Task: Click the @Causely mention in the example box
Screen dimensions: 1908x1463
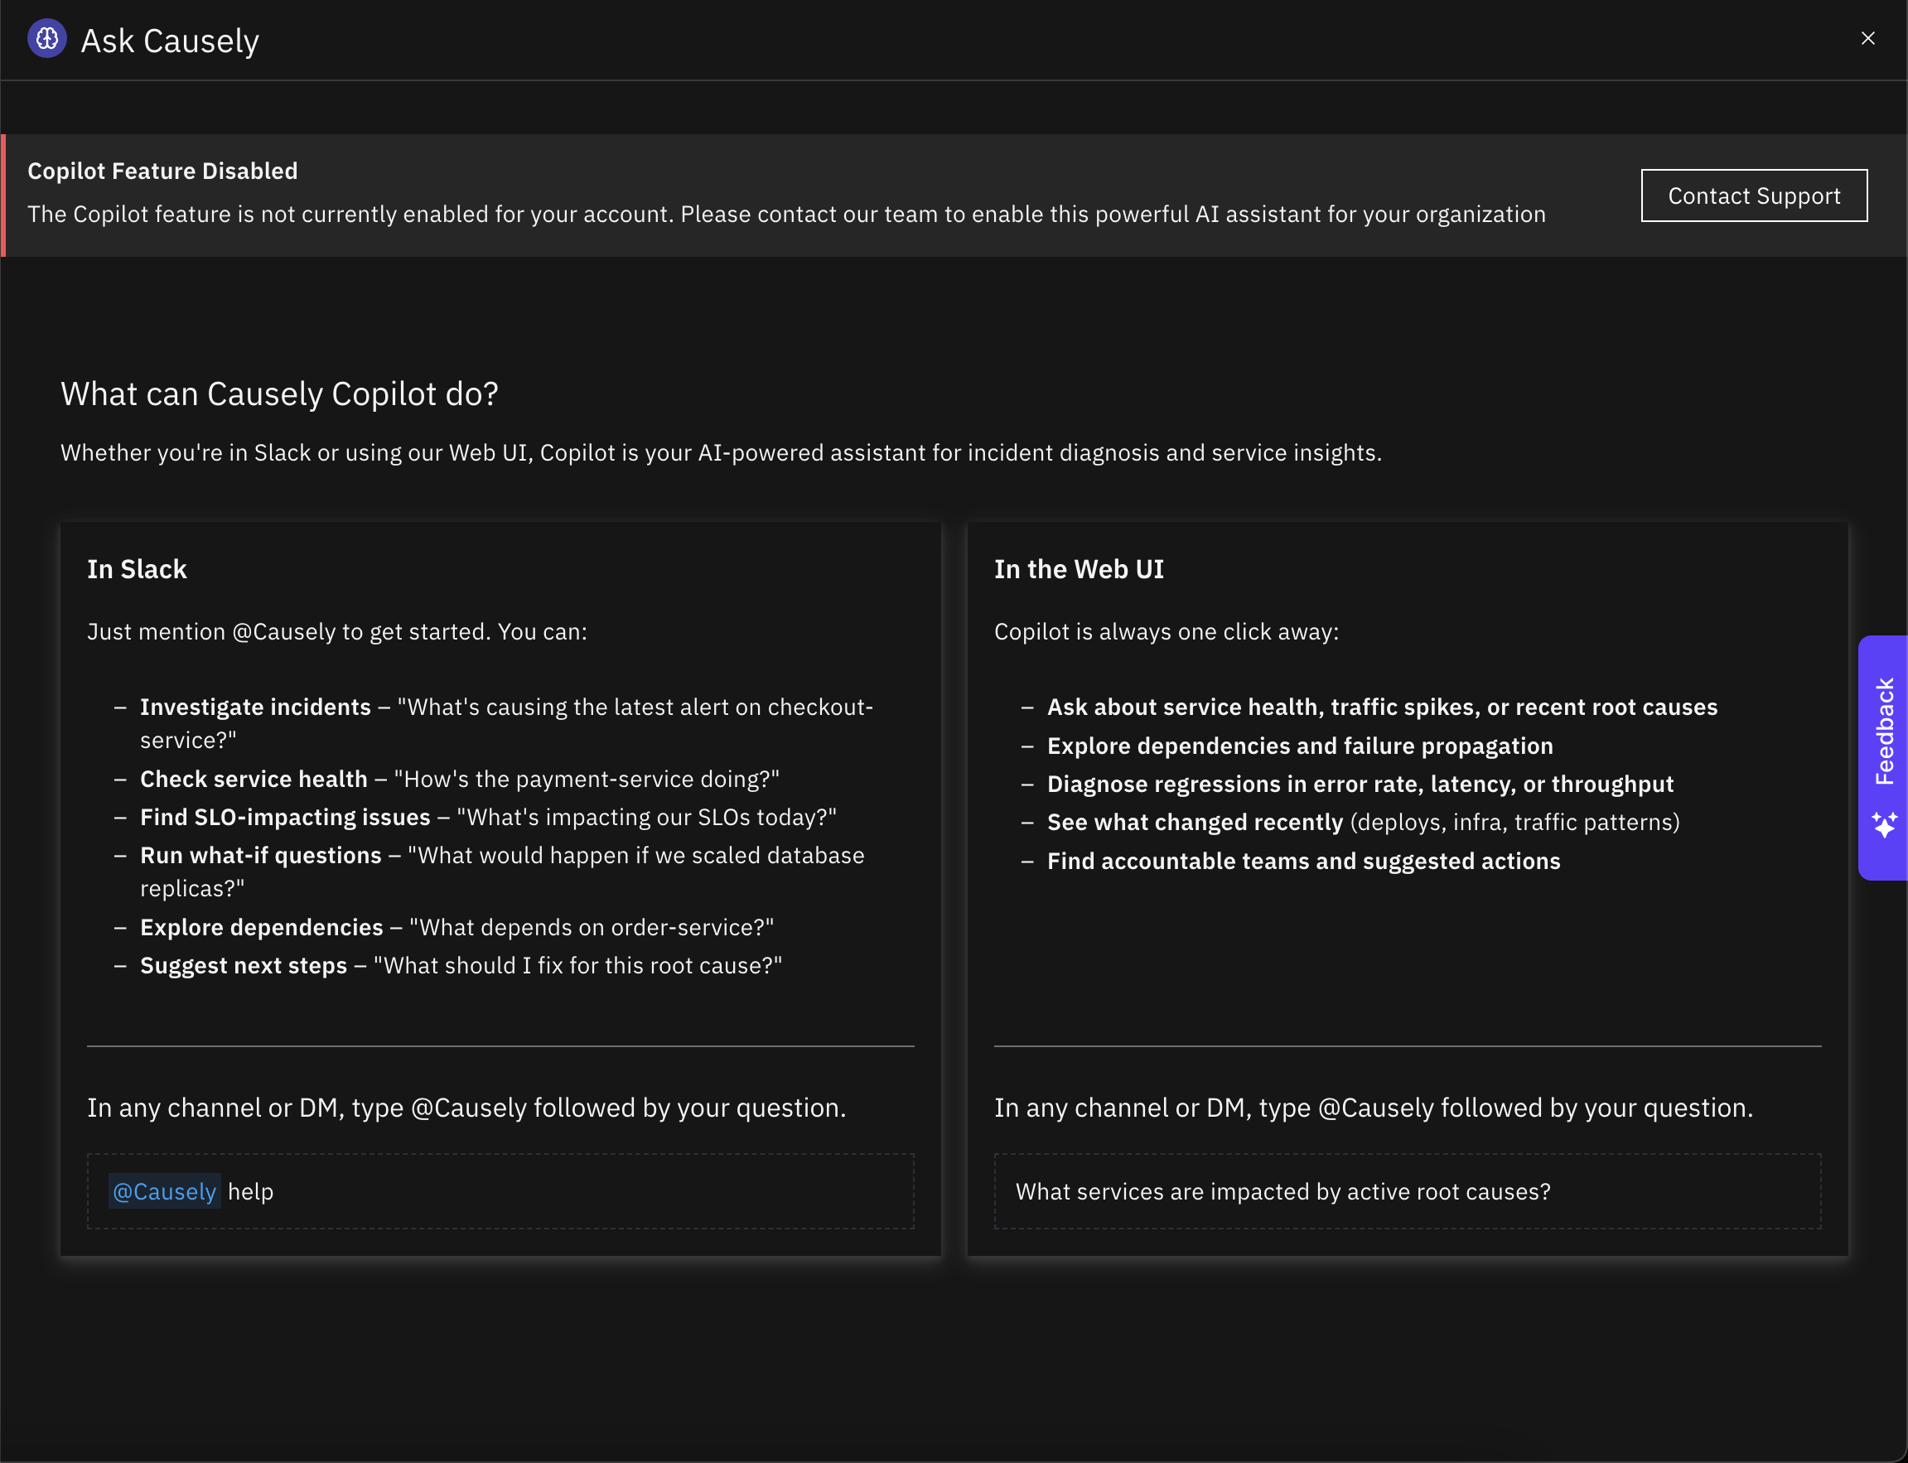Action: [165, 1191]
